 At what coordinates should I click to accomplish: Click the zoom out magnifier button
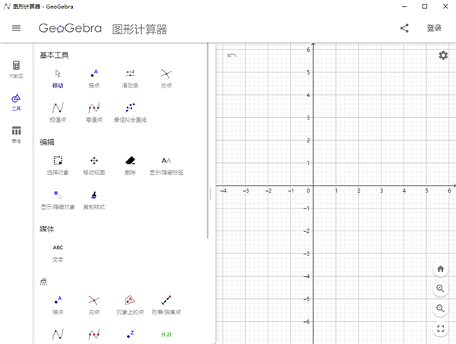click(x=441, y=308)
